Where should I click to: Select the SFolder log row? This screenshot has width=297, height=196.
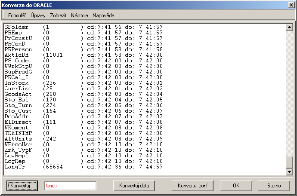pyautogui.click(x=84, y=27)
